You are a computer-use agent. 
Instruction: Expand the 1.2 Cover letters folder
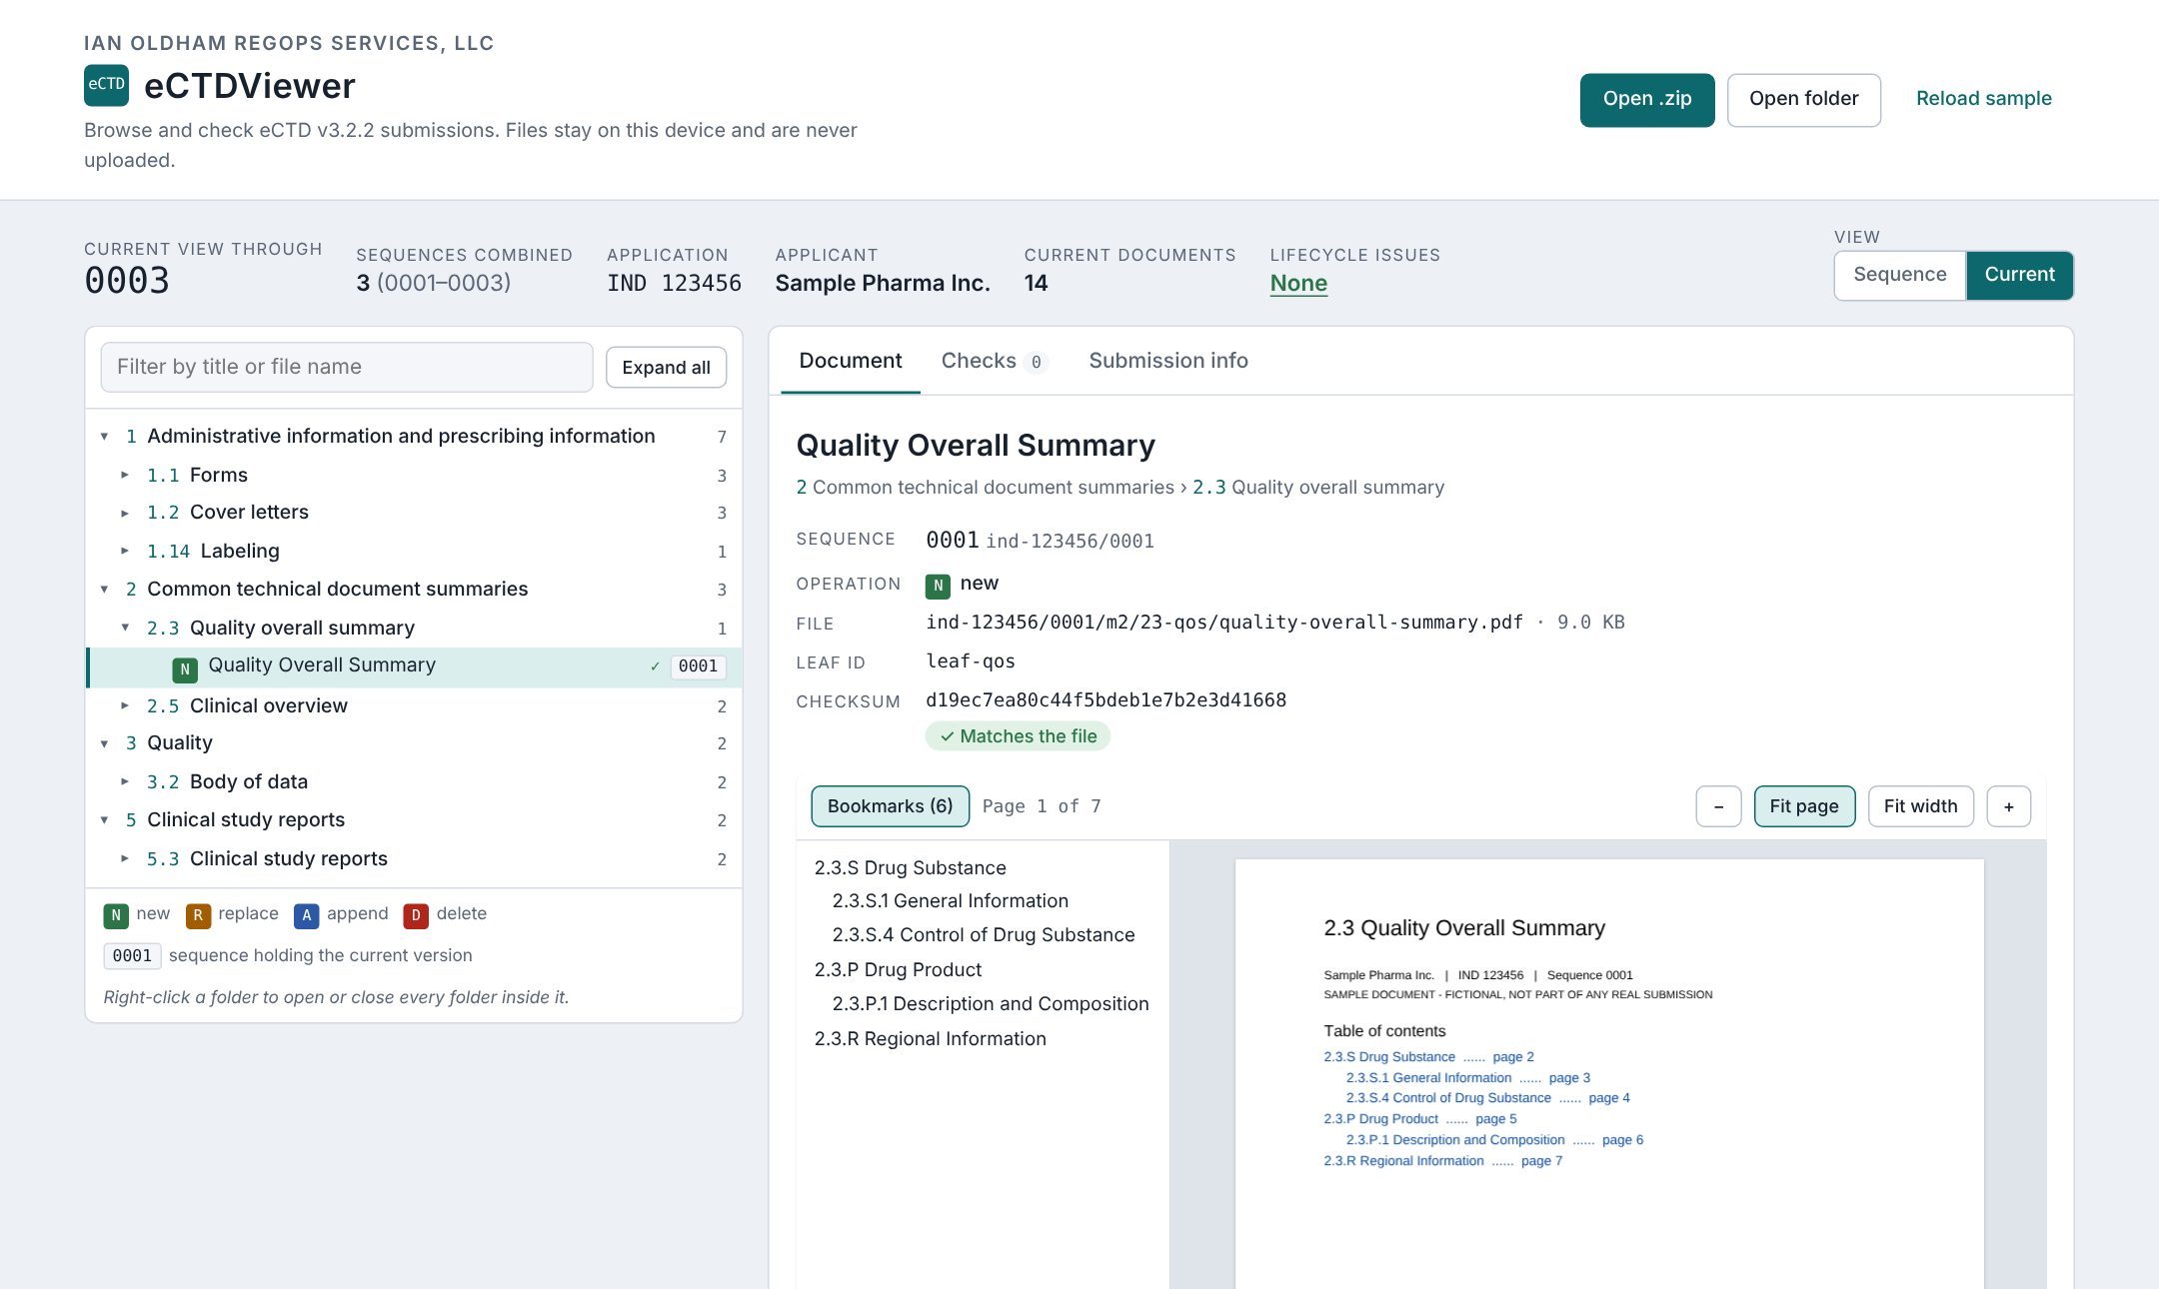click(125, 513)
